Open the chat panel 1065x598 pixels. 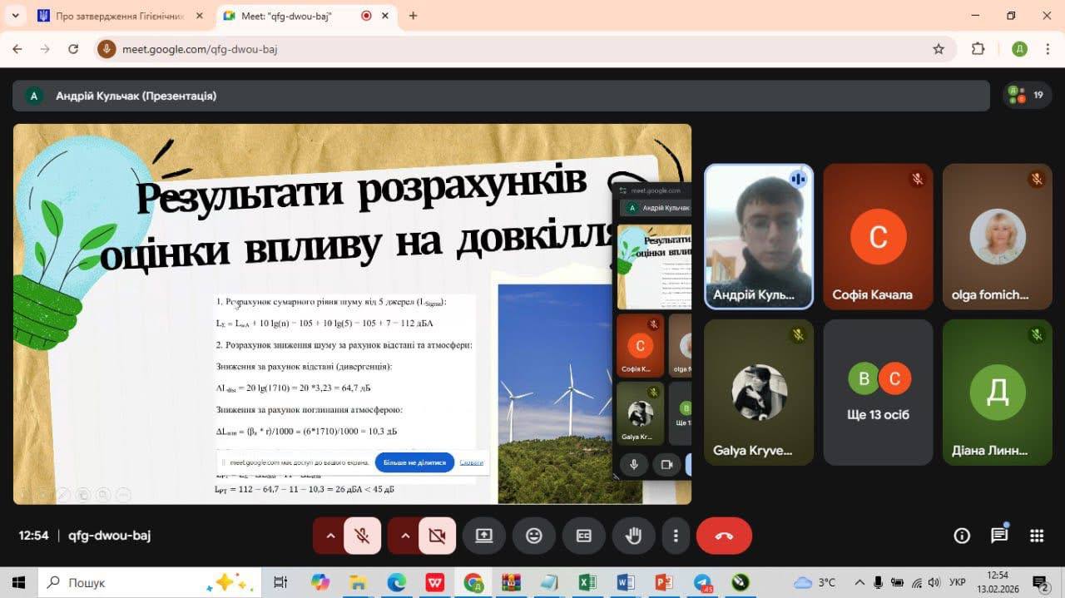click(x=999, y=536)
